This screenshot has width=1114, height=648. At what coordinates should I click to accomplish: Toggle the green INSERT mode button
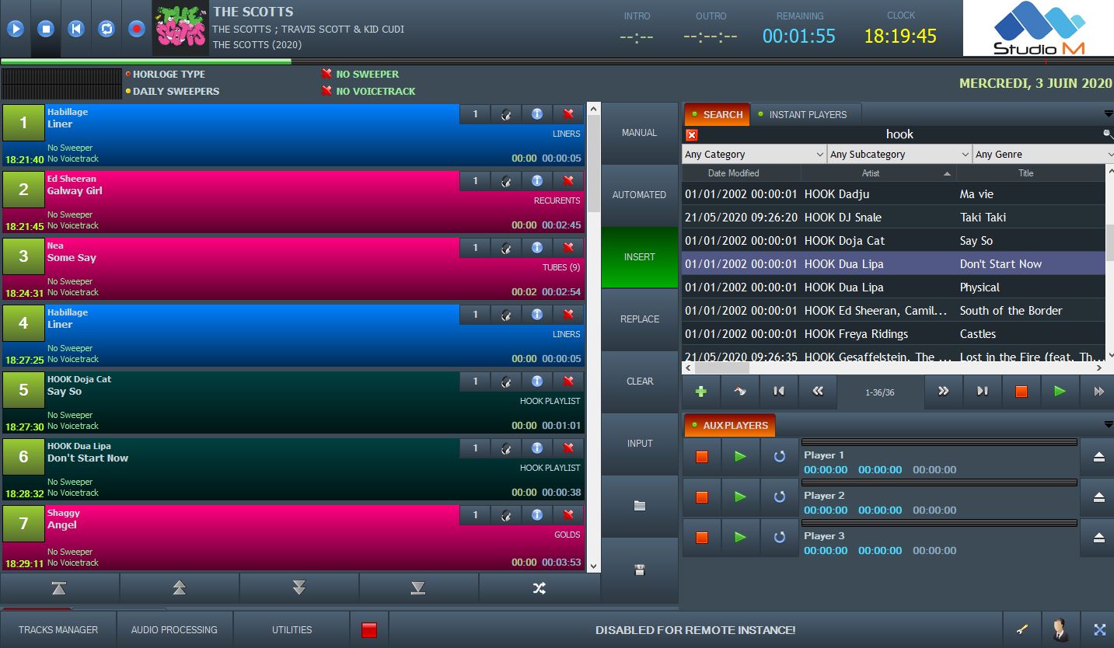click(x=640, y=257)
